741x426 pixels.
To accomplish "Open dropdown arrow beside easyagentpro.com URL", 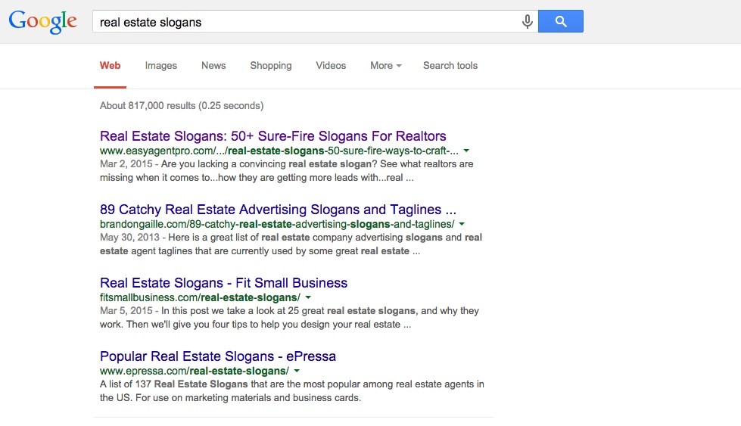I will (x=466, y=151).
